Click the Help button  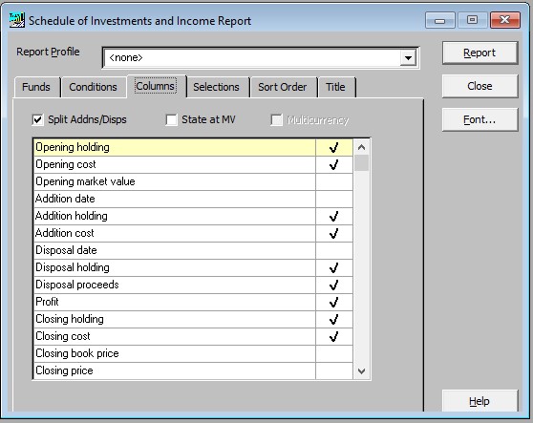pyautogui.click(x=480, y=401)
